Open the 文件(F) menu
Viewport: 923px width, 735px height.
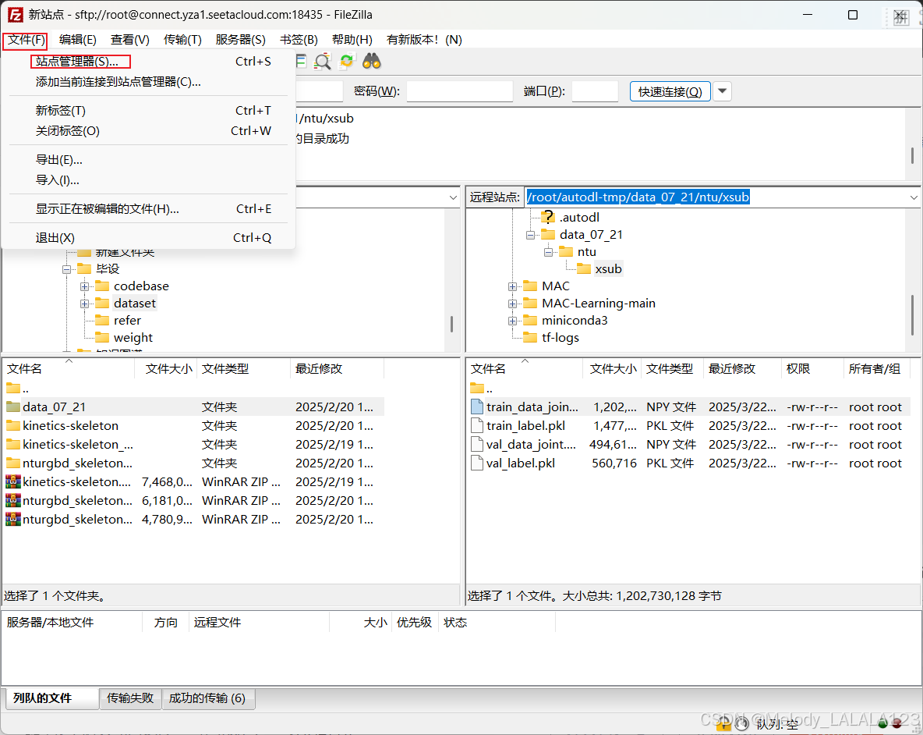tap(26, 40)
